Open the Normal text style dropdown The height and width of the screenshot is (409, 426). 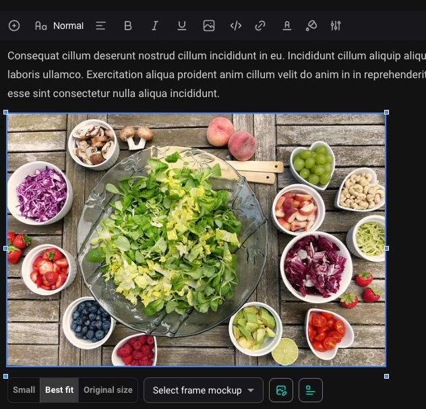coord(59,26)
